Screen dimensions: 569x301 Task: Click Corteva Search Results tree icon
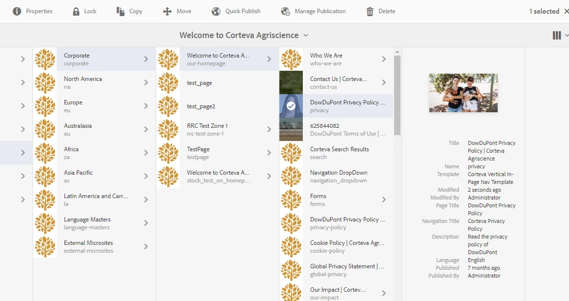291,153
